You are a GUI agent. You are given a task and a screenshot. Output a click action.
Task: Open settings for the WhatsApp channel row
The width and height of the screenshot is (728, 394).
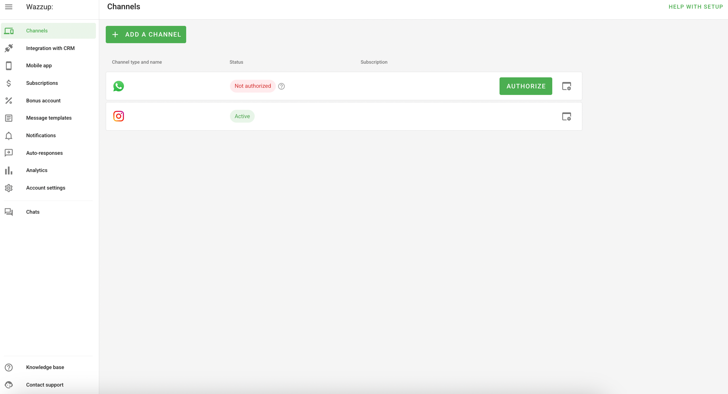pos(566,86)
